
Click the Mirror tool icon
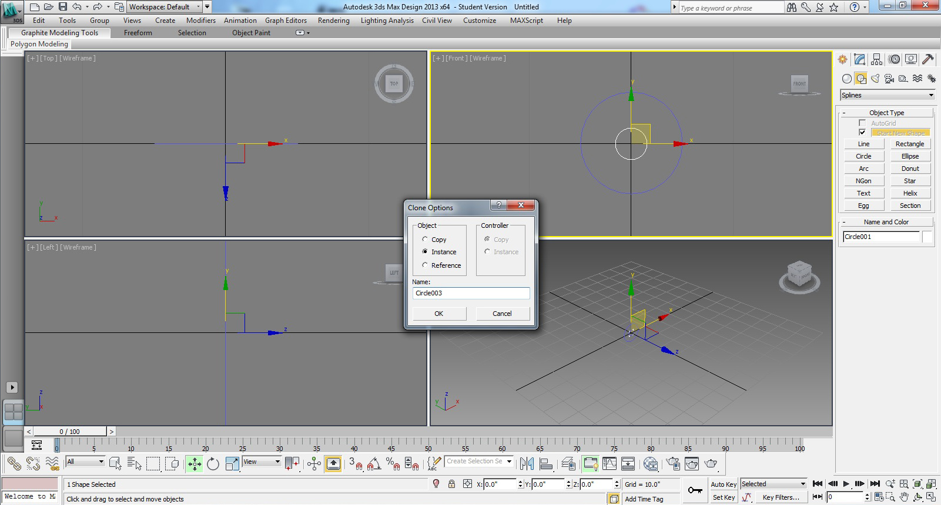[527, 464]
